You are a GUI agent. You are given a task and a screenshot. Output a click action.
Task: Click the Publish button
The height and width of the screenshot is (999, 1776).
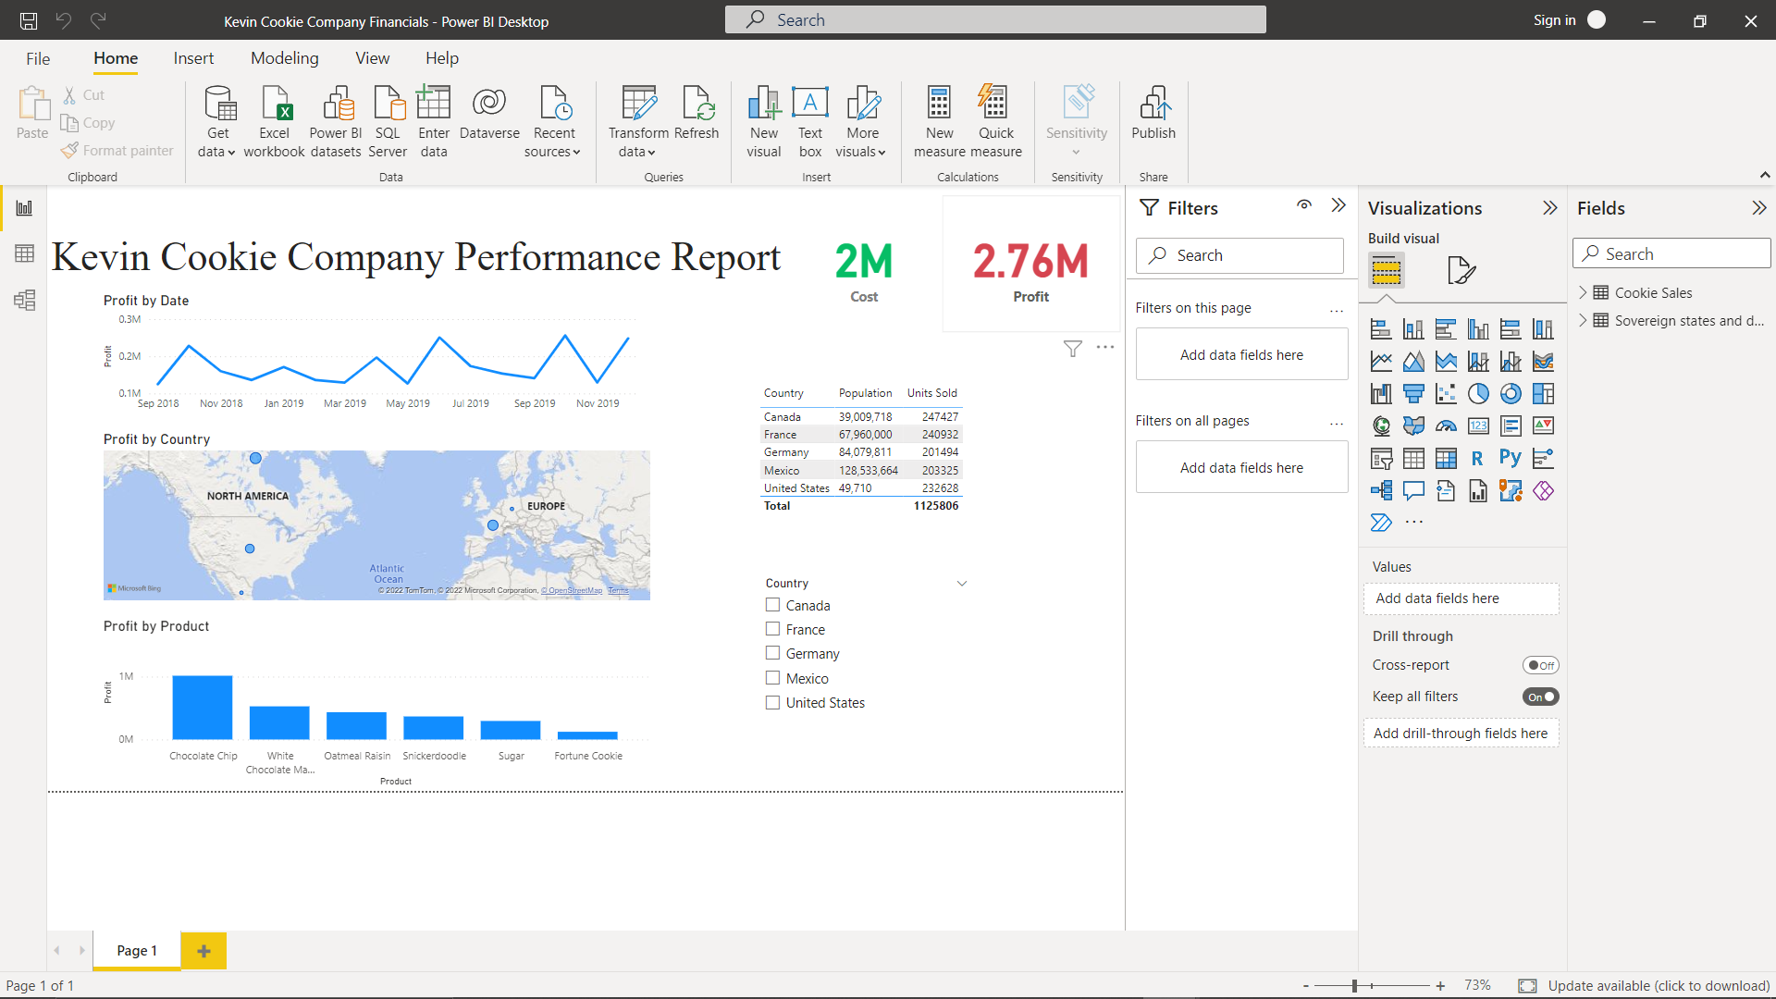[x=1153, y=114]
